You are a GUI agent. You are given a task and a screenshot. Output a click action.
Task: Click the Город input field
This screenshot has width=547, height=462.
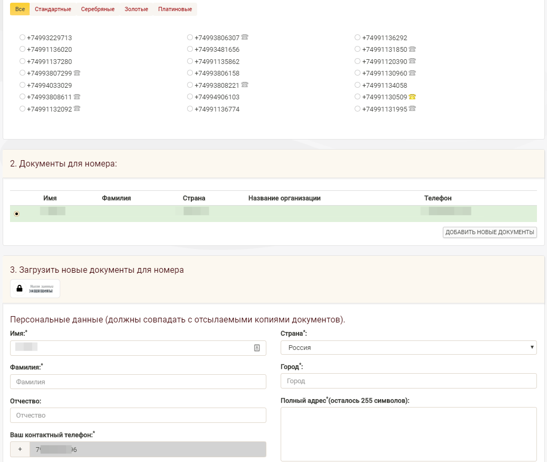(x=409, y=381)
